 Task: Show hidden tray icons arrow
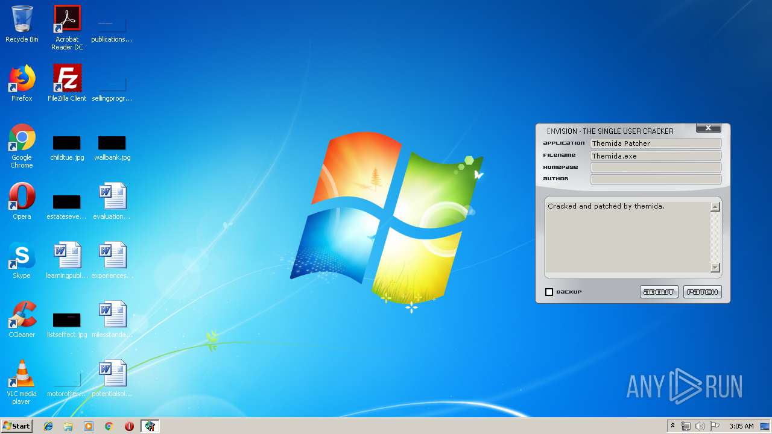pyautogui.click(x=672, y=426)
